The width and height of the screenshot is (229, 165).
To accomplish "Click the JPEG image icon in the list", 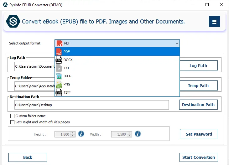I will point(59,76).
